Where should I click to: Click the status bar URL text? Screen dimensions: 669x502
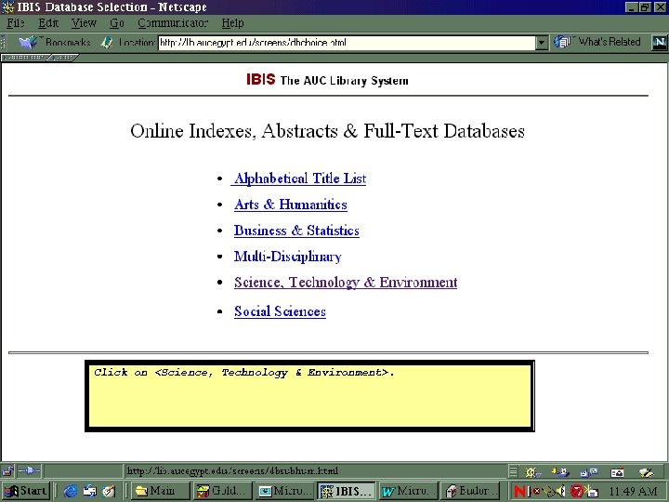[x=232, y=470]
